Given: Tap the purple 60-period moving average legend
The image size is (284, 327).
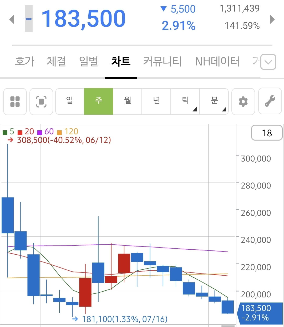Looking at the screenshot, I should click(x=45, y=131).
